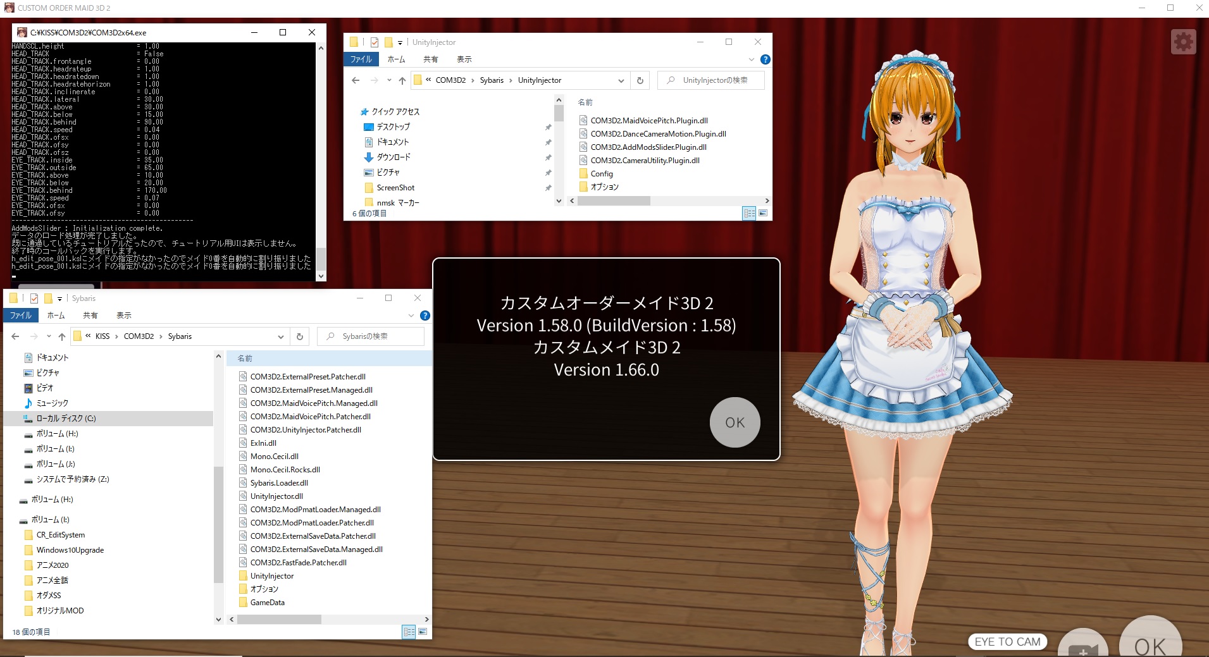The image size is (1209, 657).
Task: Click the camera icon beside EYE TO CAM
Action: 1083,645
